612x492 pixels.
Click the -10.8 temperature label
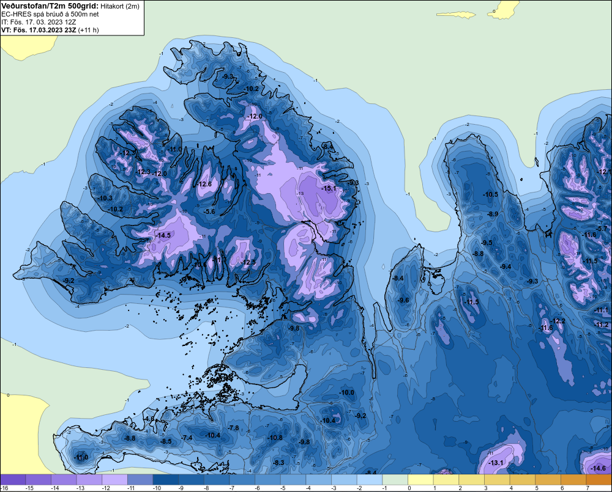(275, 438)
